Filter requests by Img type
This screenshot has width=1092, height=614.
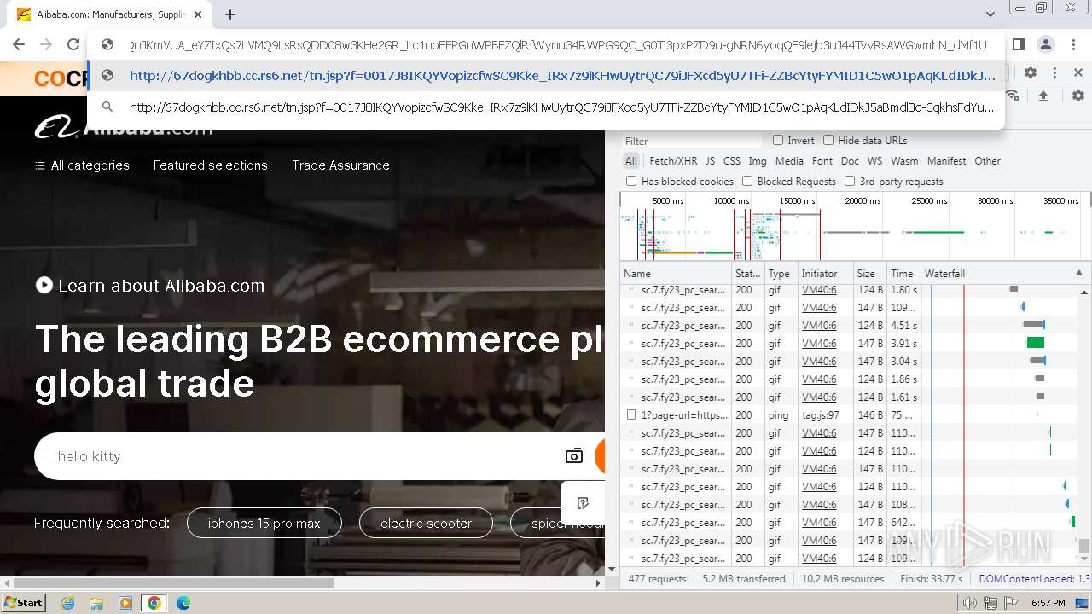(x=758, y=161)
